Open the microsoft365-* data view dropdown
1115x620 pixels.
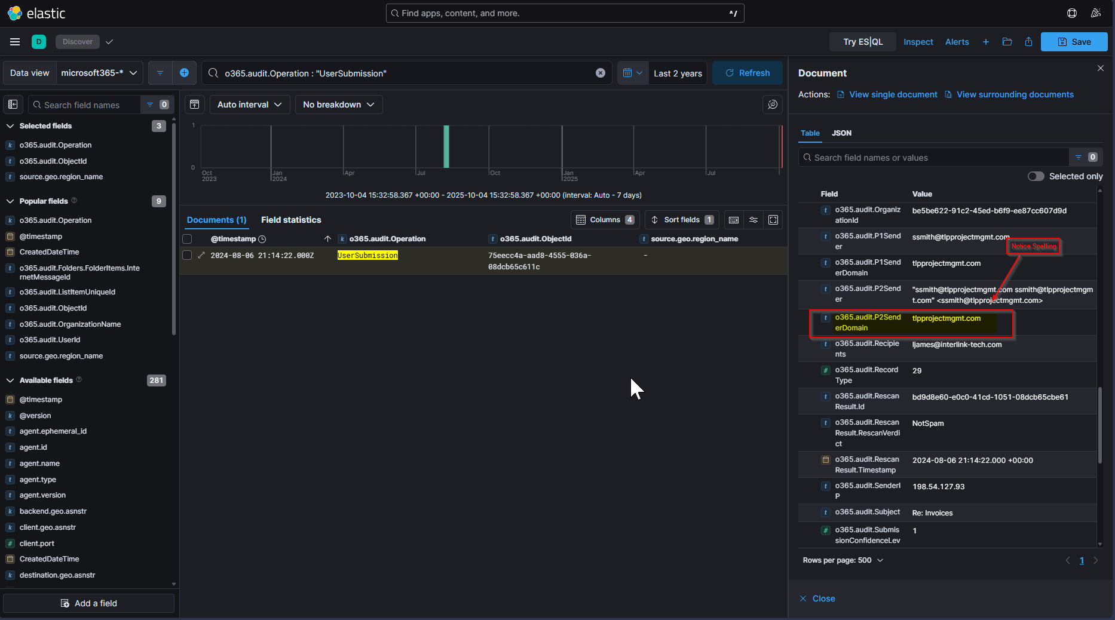tap(99, 73)
